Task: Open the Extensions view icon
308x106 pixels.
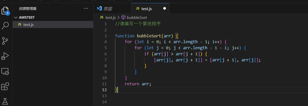Action: click(x=5, y=86)
